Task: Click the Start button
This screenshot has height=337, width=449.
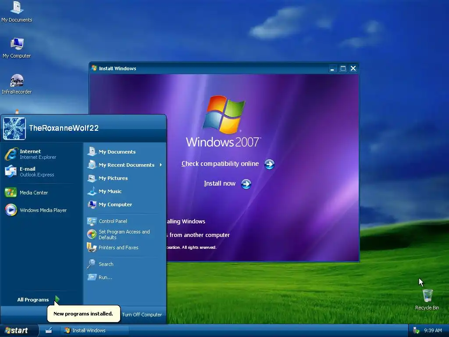Action: click(x=19, y=330)
